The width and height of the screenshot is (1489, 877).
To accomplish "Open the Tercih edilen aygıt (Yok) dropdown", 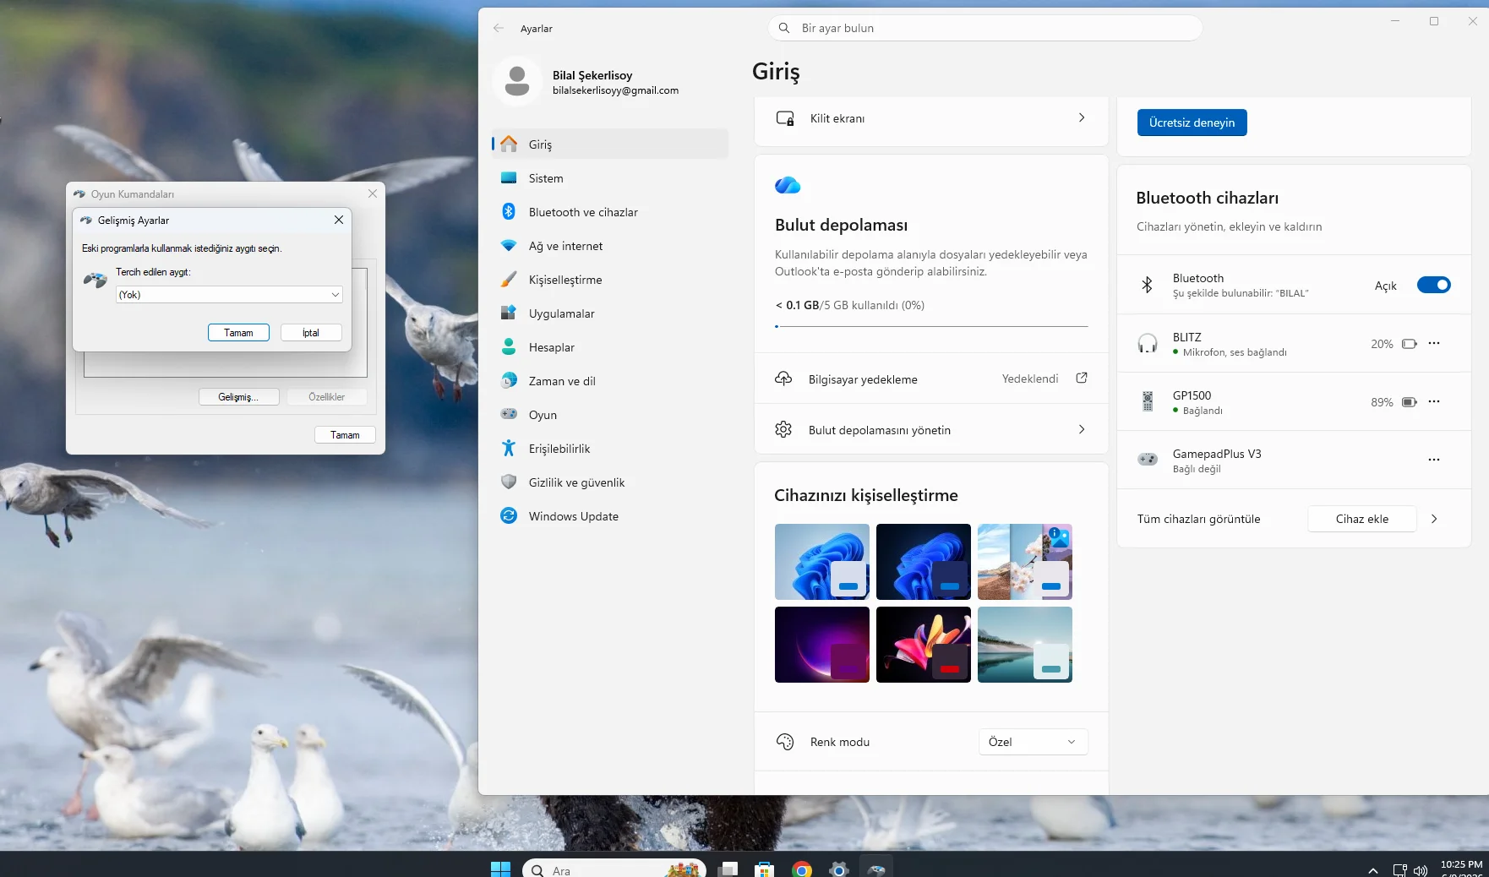I will coord(229,295).
